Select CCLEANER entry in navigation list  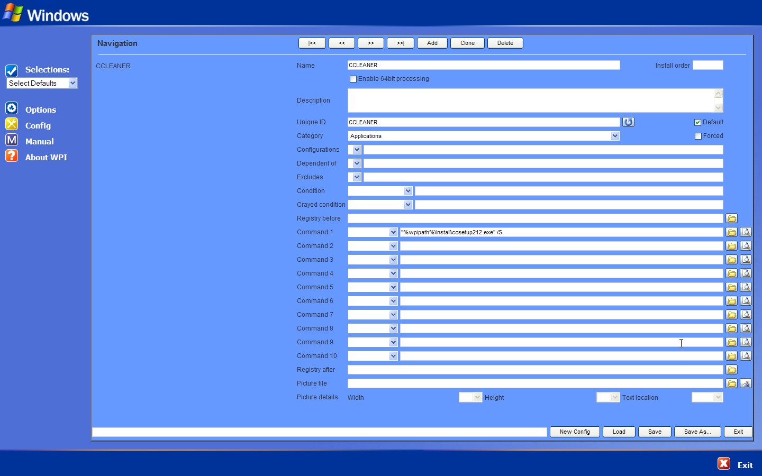[113, 66]
